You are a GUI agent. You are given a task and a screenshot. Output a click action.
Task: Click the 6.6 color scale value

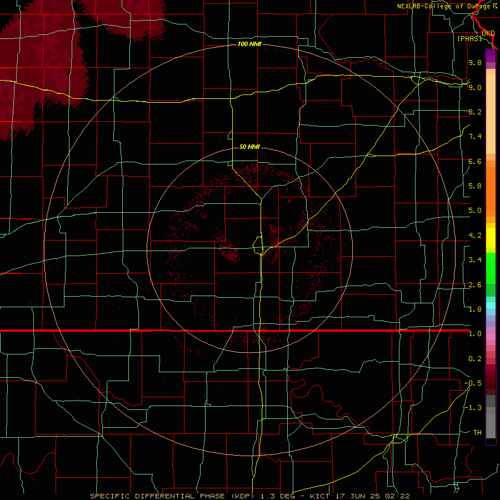click(x=475, y=161)
